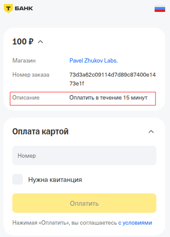Click the Оплата картой heading
Screen dimensions: 170x237
(x=40, y=132)
